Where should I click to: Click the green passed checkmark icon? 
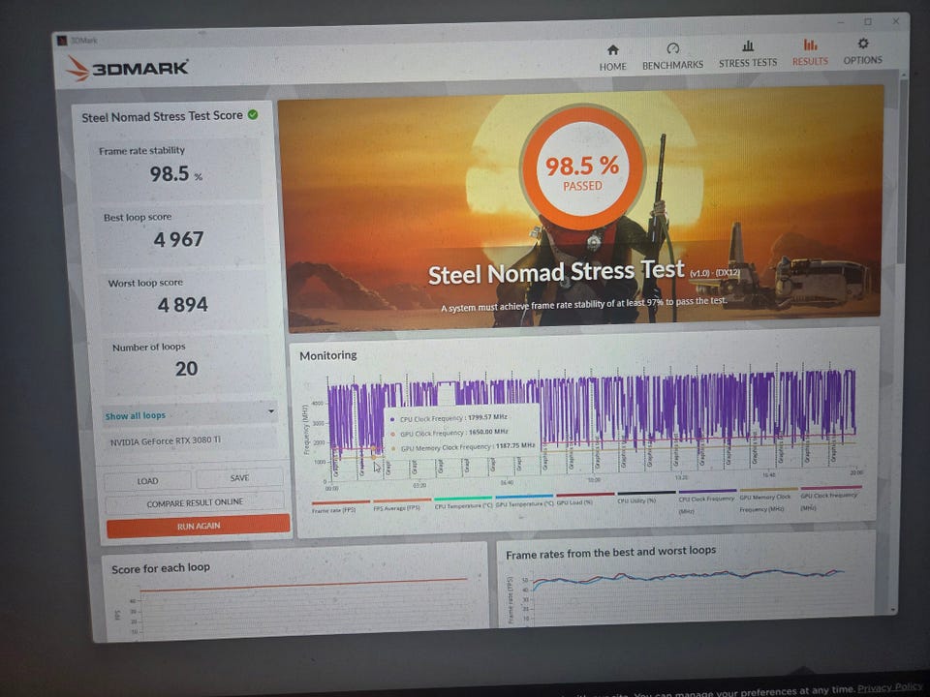[x=253, y=114]
